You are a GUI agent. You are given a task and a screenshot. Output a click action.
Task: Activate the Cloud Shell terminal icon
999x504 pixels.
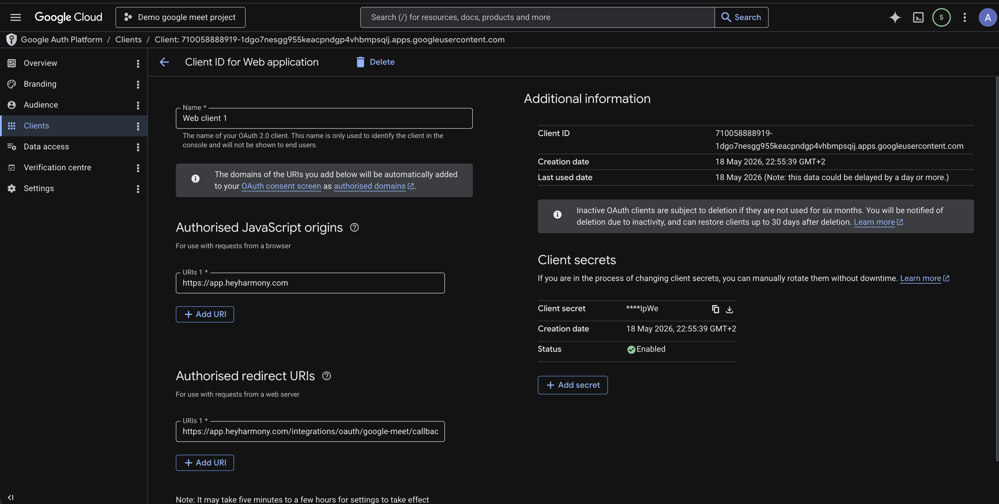coord(918,17)
